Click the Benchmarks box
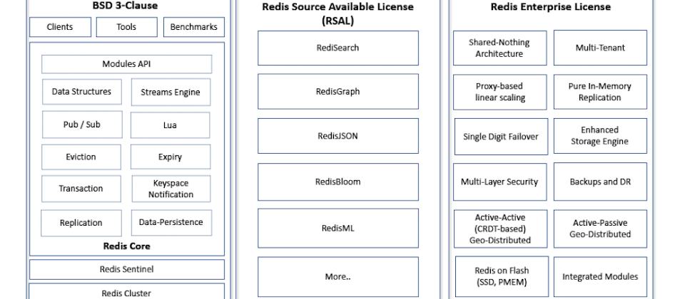This screenshot has width=685, height=299. click(194, 27)
